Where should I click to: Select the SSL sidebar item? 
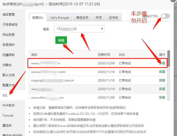click(5, 95)
